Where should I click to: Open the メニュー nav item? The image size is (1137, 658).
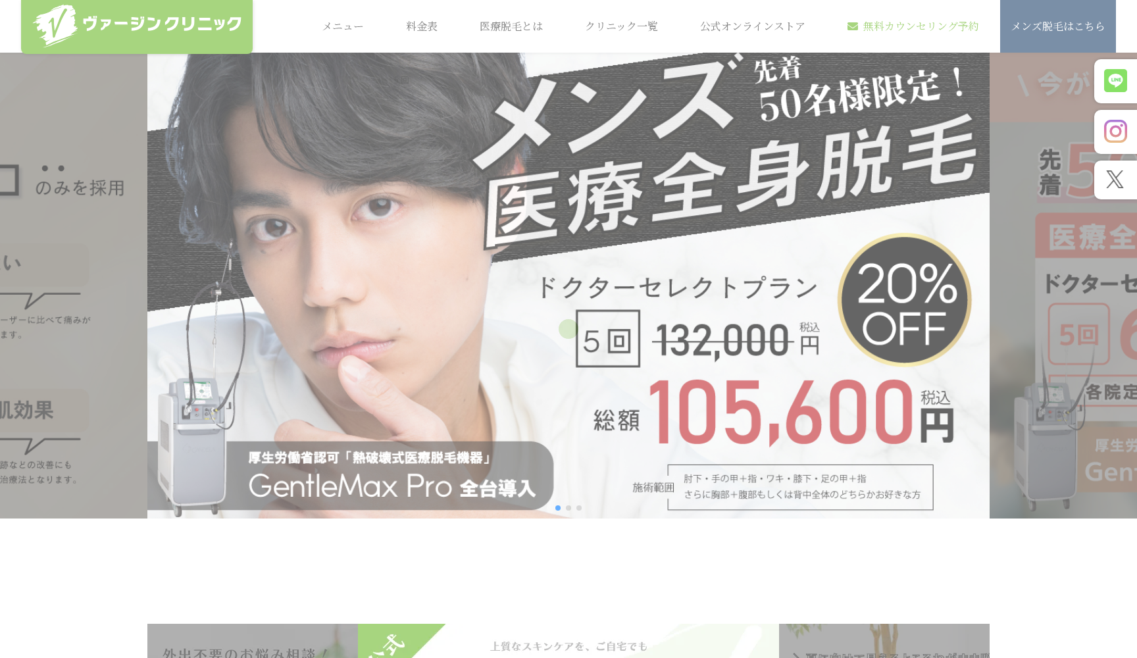click(x=343, y=26)
